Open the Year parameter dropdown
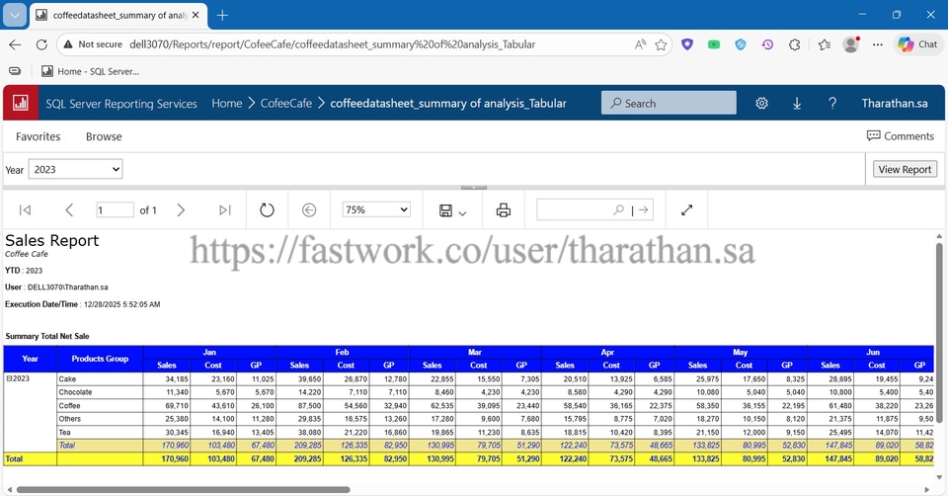This screenshot has width=948, height=496. click(75, 170)
